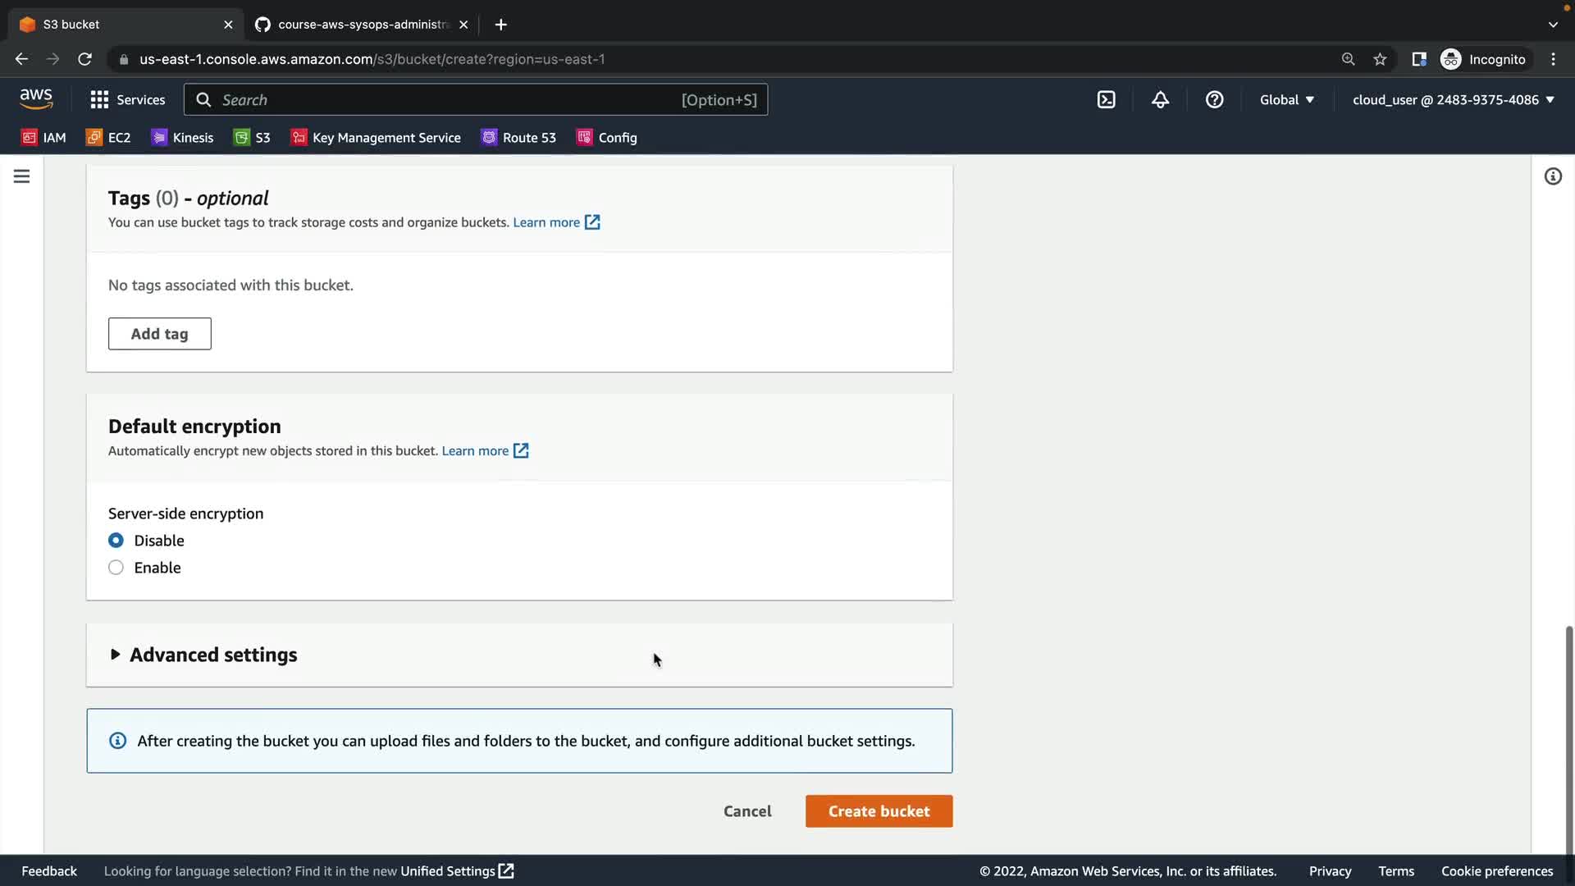Click the help question mark icon
This screenshot has height=886, width=1575.
pyautogui.click(x=1214, y=99)
